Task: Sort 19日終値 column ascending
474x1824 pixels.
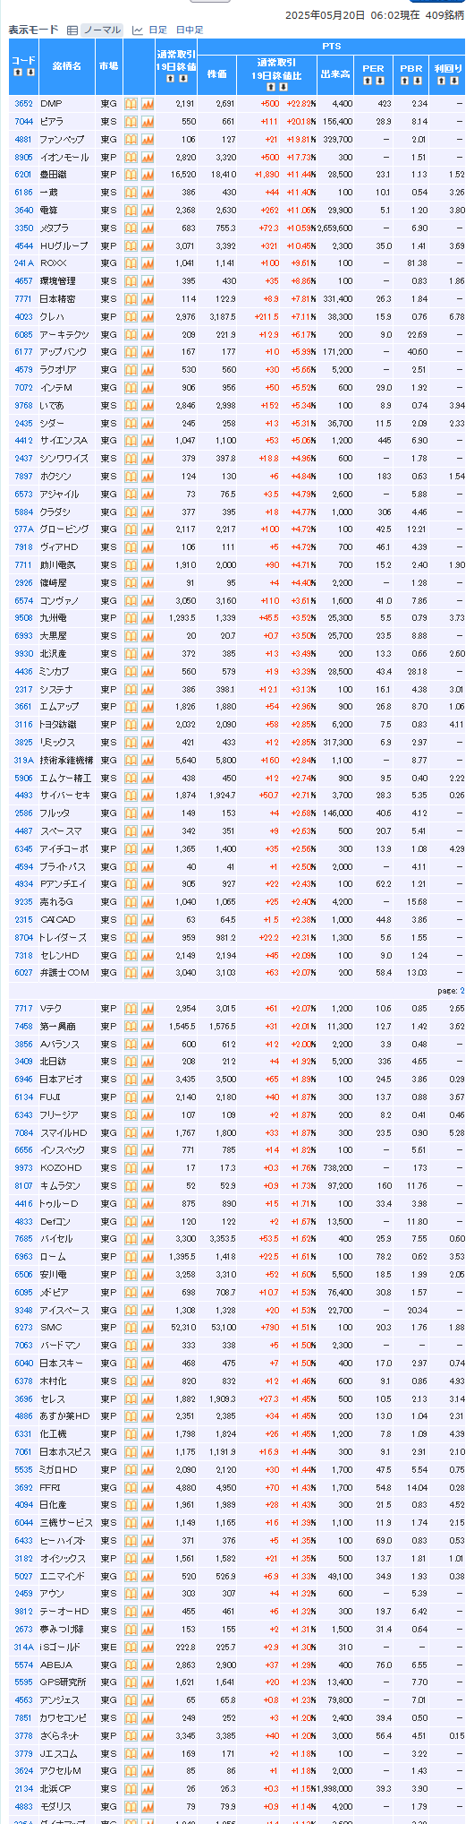Action: coord(170,78)
